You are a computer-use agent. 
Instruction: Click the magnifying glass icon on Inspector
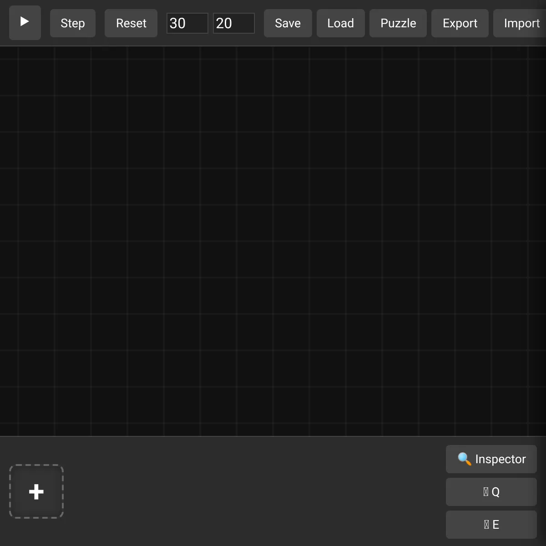[x=464, y=459]
